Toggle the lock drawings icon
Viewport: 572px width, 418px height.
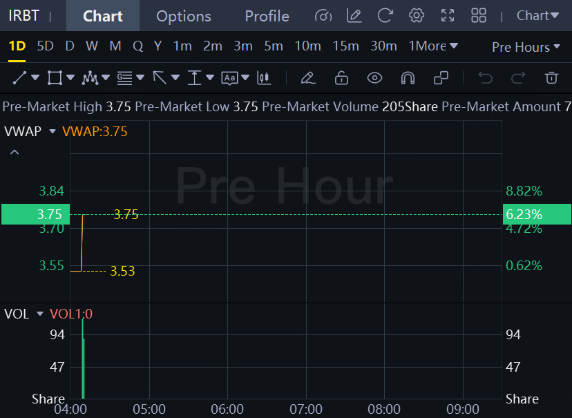coord(341,78)
